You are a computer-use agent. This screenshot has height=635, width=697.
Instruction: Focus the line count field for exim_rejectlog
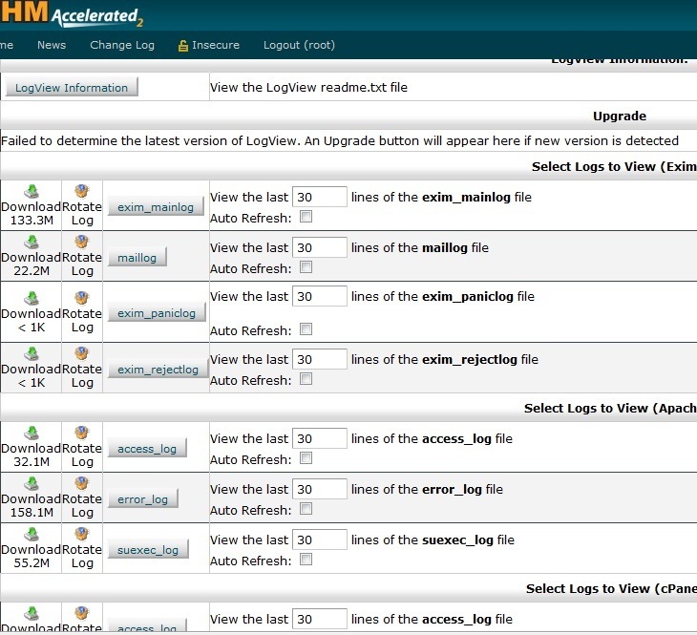pyautogui.click(x=320, y=359)
